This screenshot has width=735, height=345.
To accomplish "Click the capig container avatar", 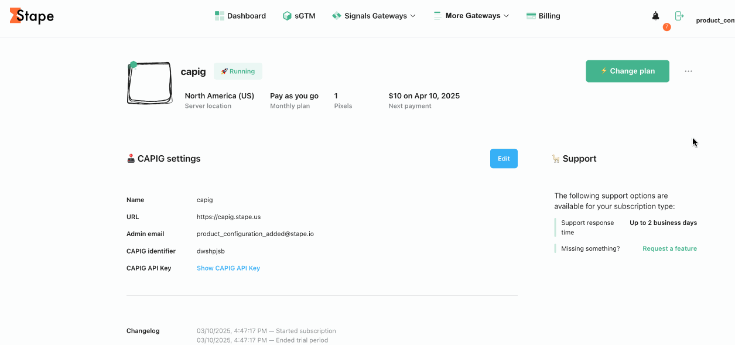I will coord(149,83).
